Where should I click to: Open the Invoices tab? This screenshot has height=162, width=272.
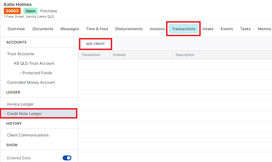tap(157, 29)
